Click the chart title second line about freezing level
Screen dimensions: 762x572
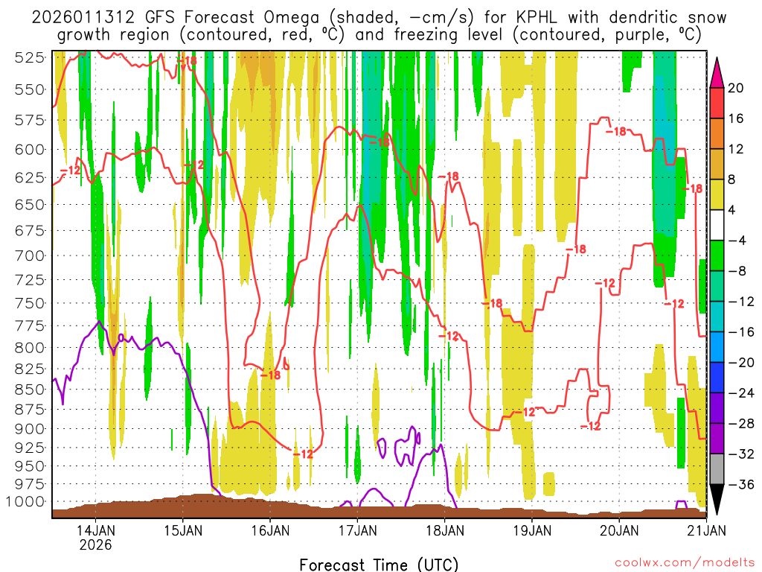[x=379, y=35]
